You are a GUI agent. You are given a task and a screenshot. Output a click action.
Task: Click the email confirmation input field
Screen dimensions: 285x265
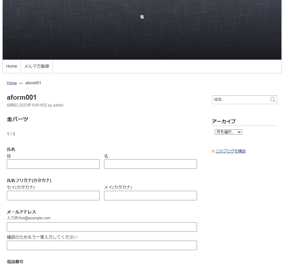tap(102, 245)
